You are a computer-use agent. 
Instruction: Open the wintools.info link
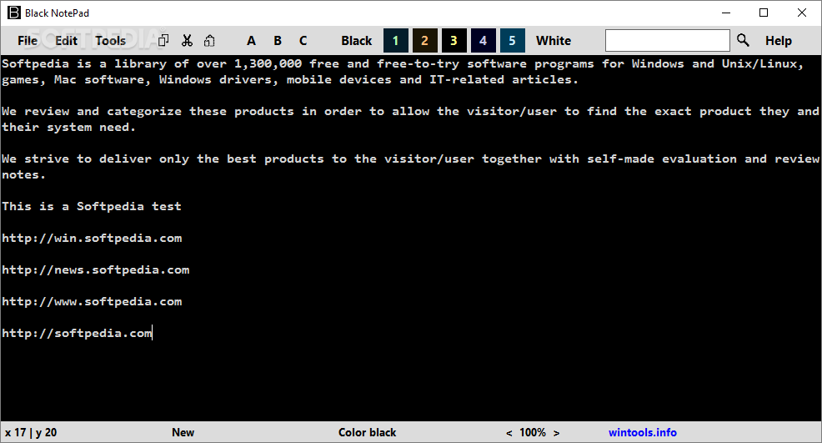pyautogui.click(x=642, y=432)
